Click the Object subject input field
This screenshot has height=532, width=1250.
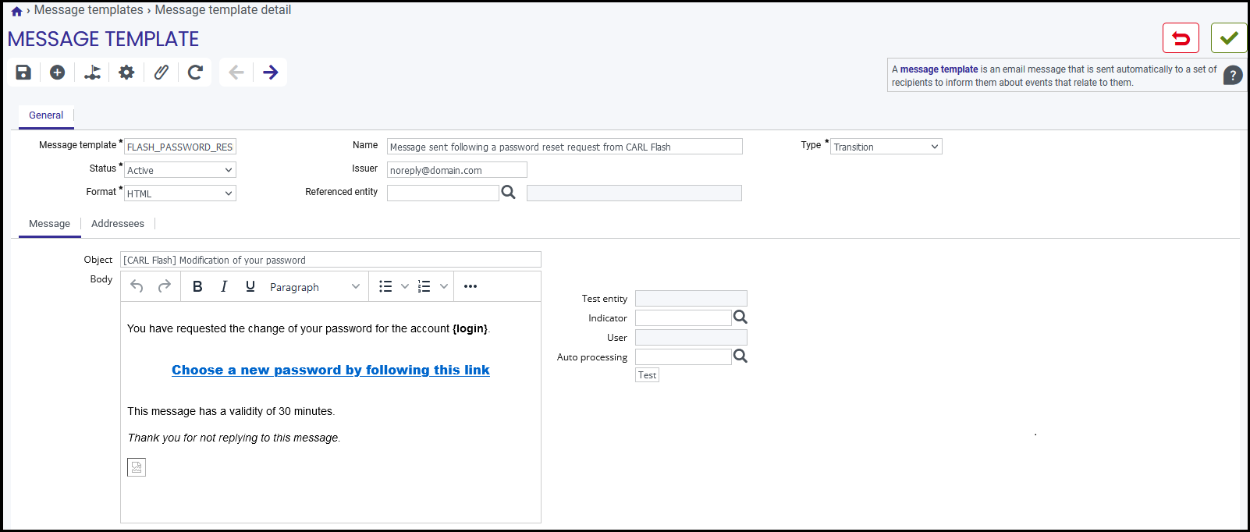[331, 260]
